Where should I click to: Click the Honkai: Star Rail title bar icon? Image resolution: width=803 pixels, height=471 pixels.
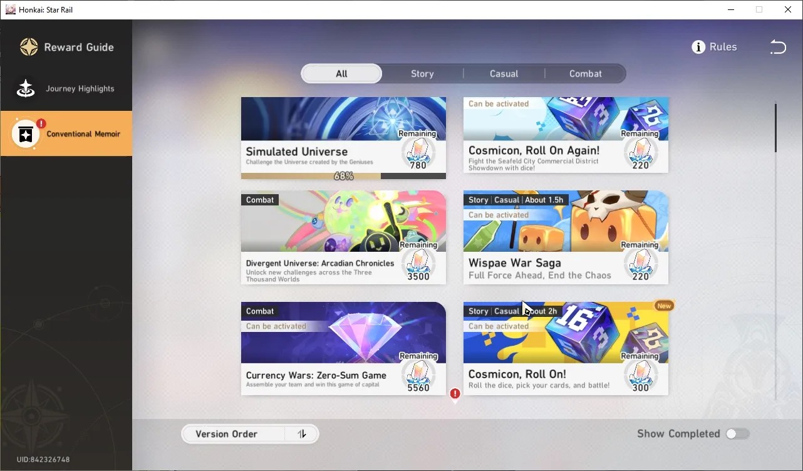point(10,9)
